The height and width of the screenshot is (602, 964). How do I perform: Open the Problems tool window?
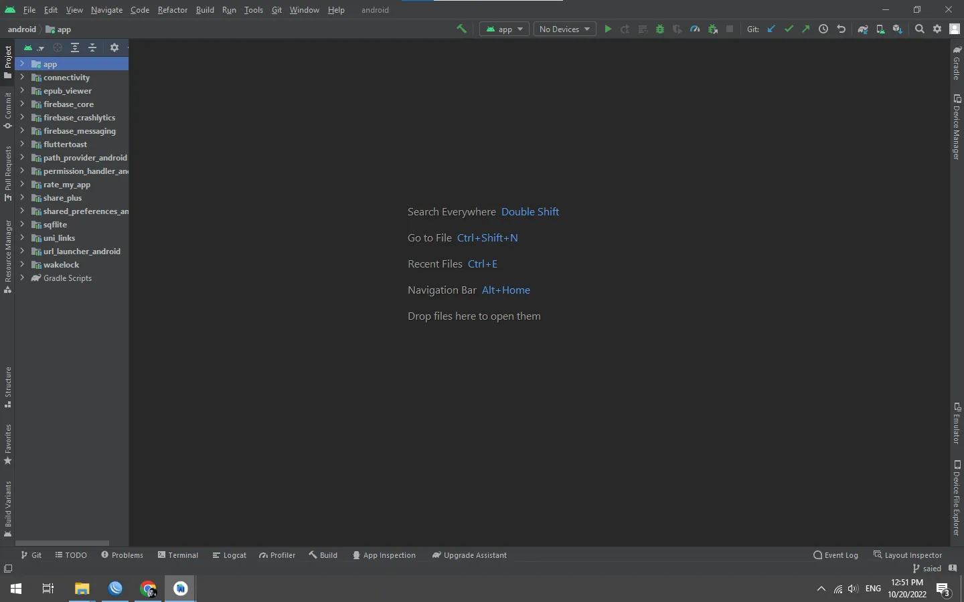click(x=122, y=555)
